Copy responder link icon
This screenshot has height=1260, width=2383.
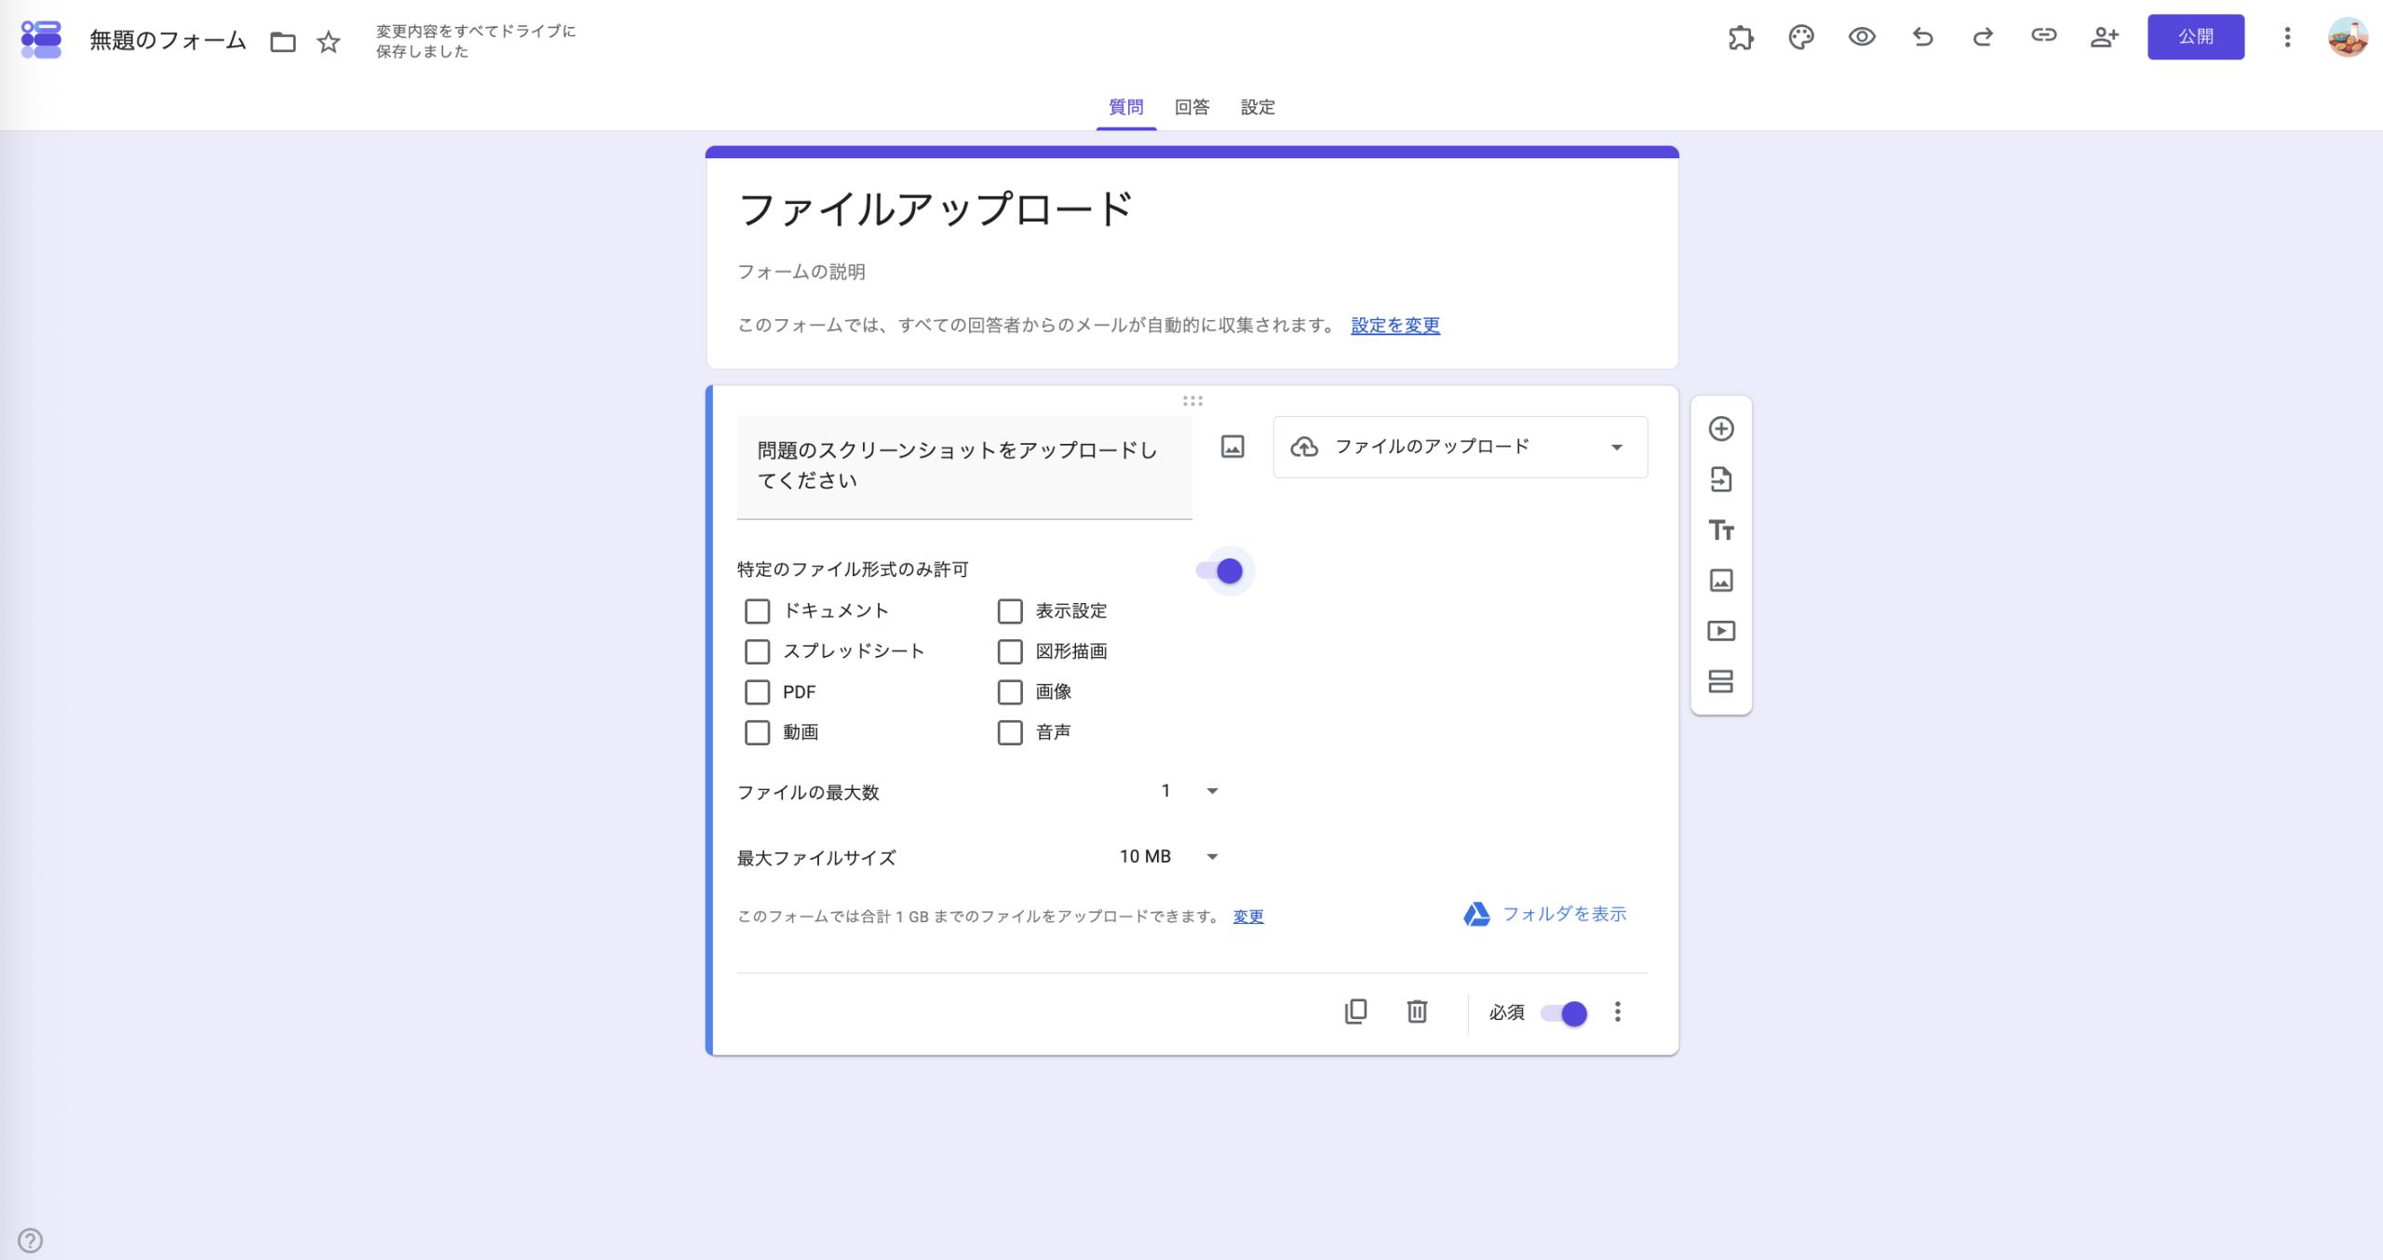(x=2043, y=35)
